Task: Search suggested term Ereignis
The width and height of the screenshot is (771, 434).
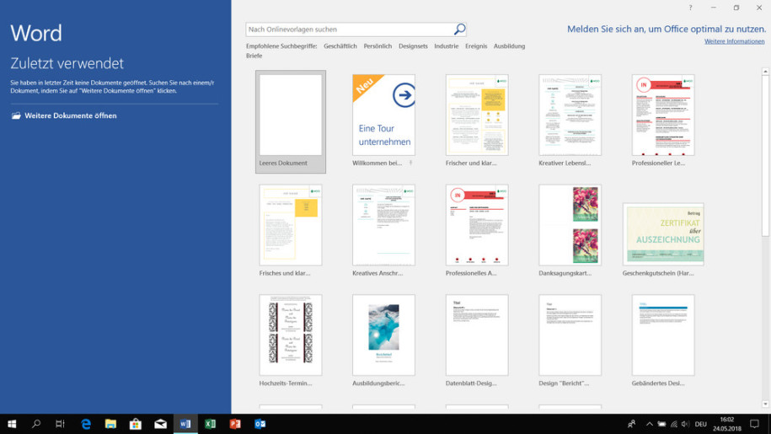Action: click(476, 46)
